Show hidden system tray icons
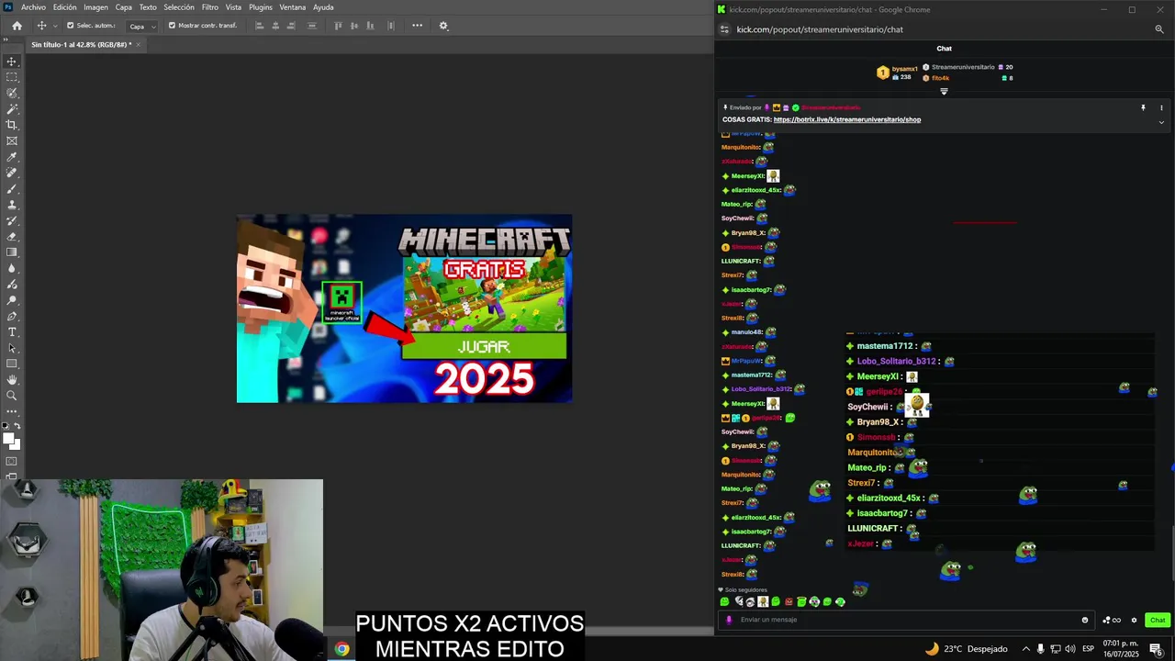1175x661 pixels. click(1025, 649)
